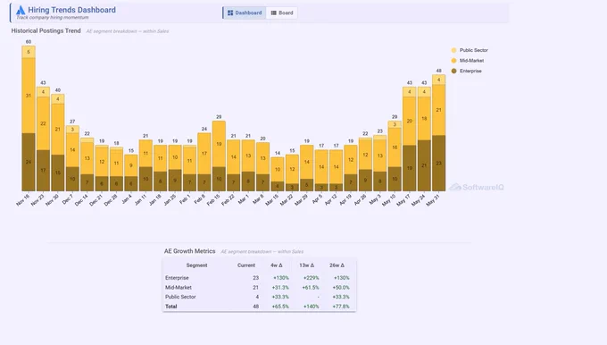Screen dimensions: 607x345
Task: Click Mid-Market segment 31 in Nov 16 bar
Action: pyautogui.click(x=29, y=96)
